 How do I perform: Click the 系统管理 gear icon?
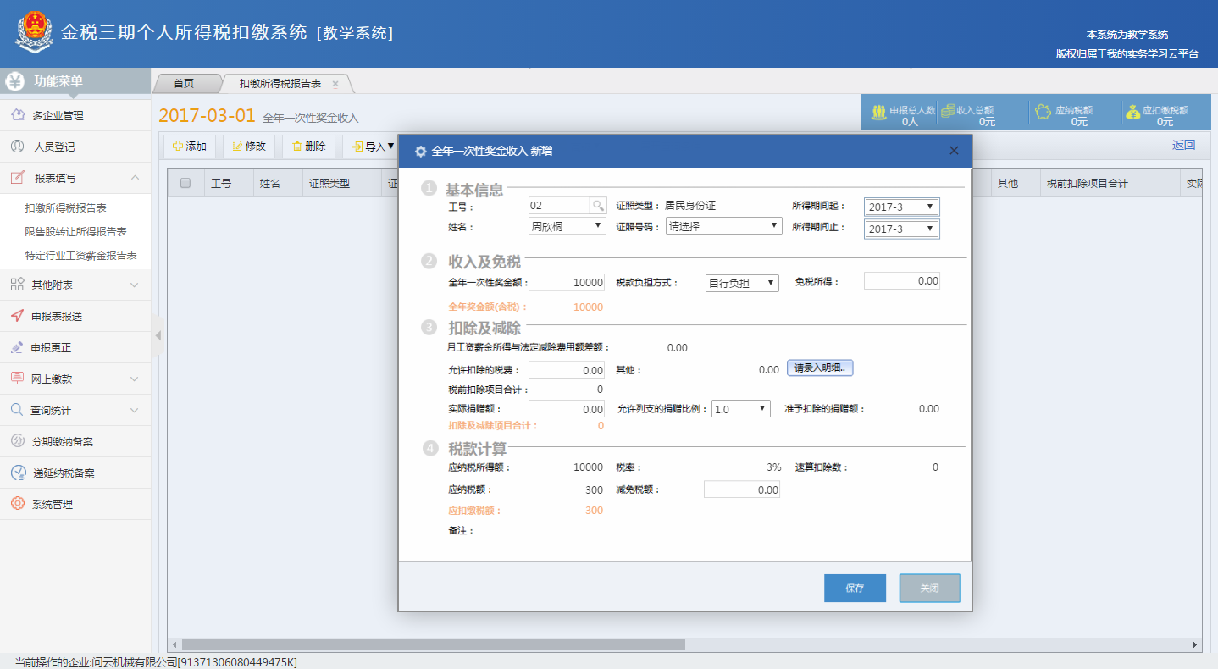[17, 504]
